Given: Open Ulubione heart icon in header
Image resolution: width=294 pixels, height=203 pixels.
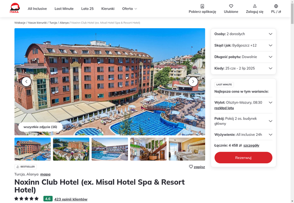Looking at the screenshot, I should tap(231, 6).
